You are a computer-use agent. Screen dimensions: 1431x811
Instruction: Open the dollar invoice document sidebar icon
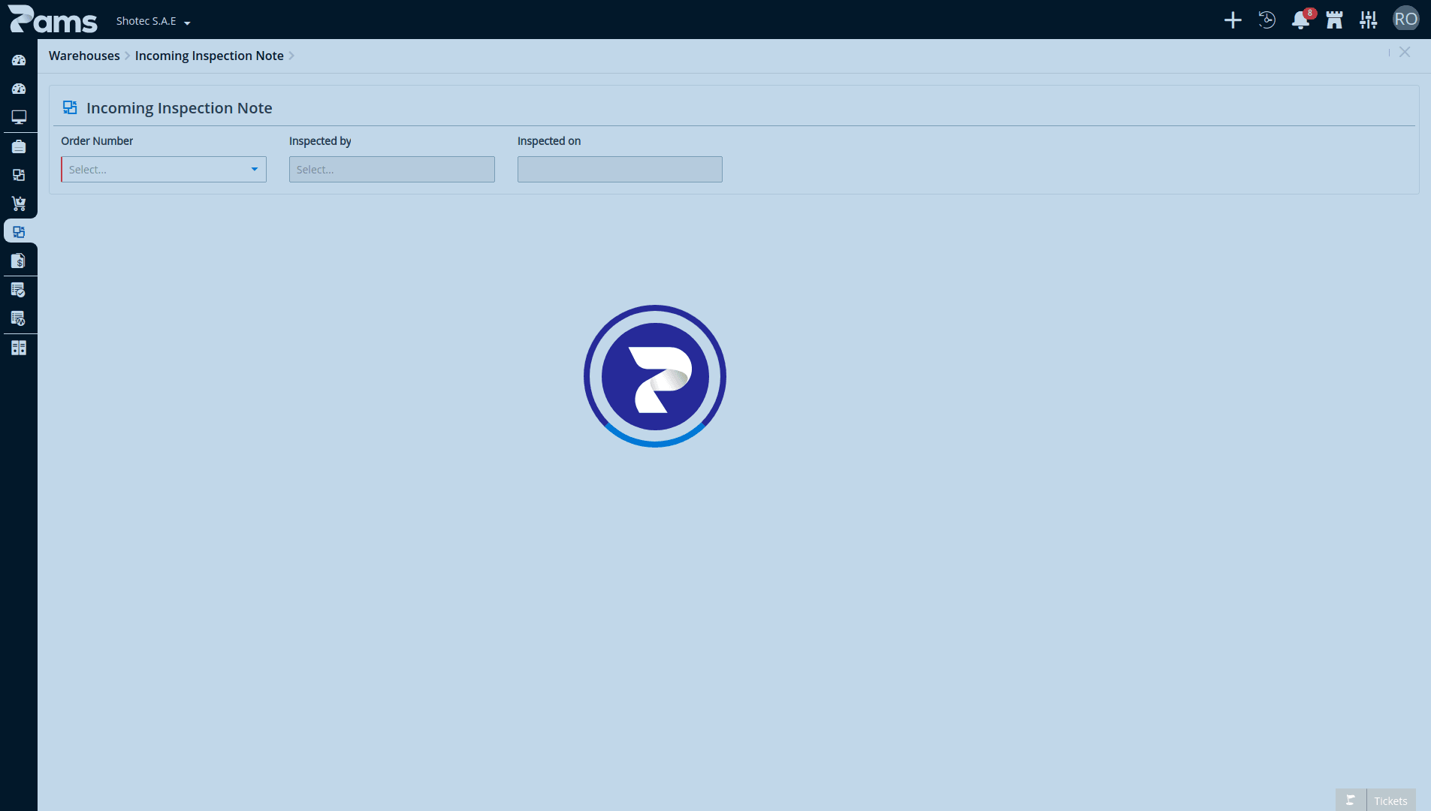tap(19, 261)
